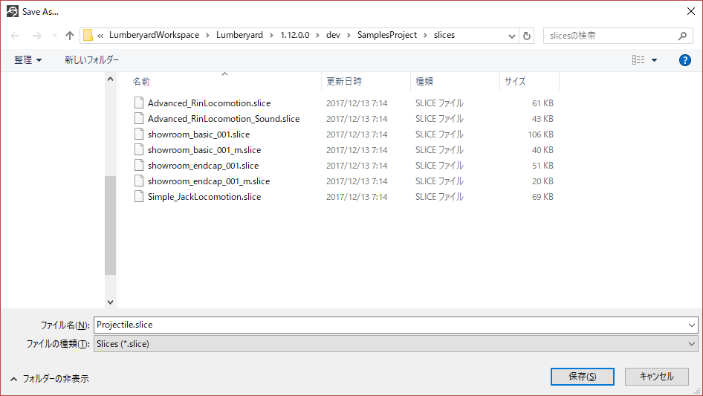Click 保存(S) save button
Viewport: 703px width, 396px height.
583,377
